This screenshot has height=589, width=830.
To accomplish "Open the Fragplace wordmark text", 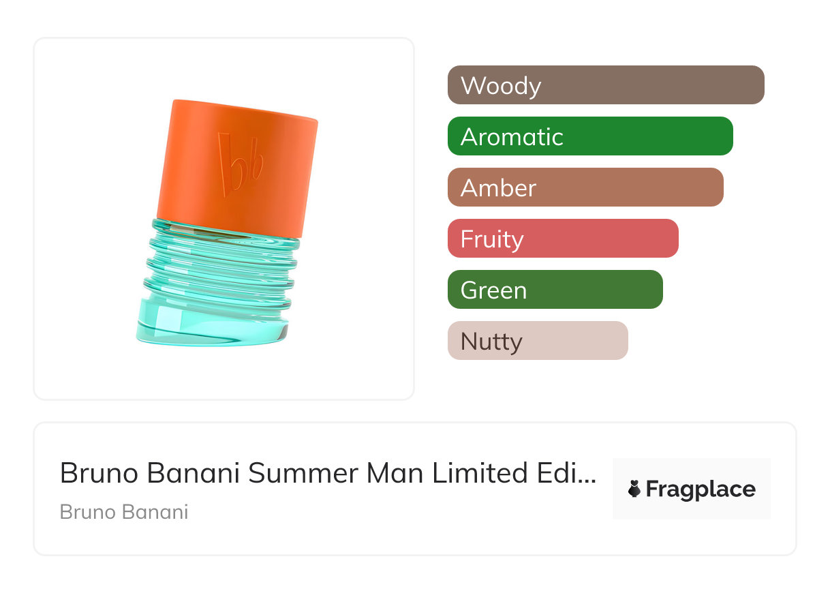I will point(701,489).
